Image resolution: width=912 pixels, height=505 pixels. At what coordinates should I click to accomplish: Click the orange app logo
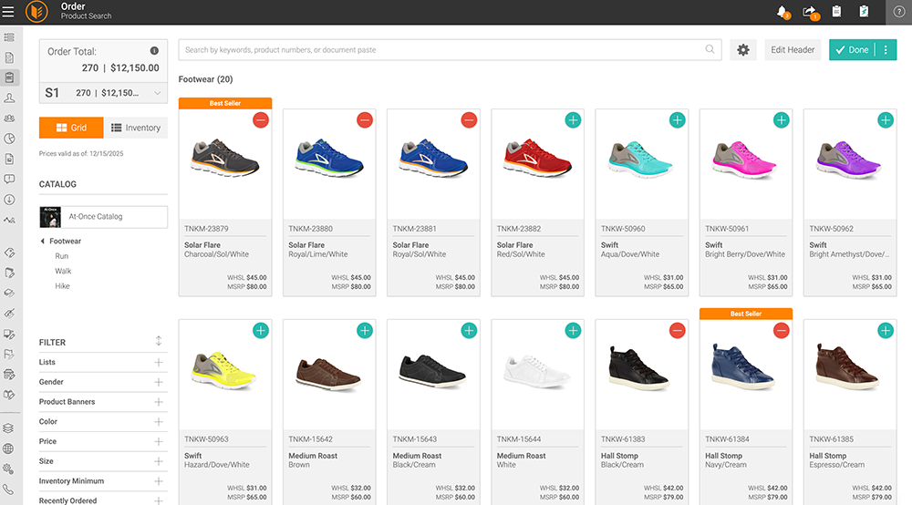(x=36, y=12)
